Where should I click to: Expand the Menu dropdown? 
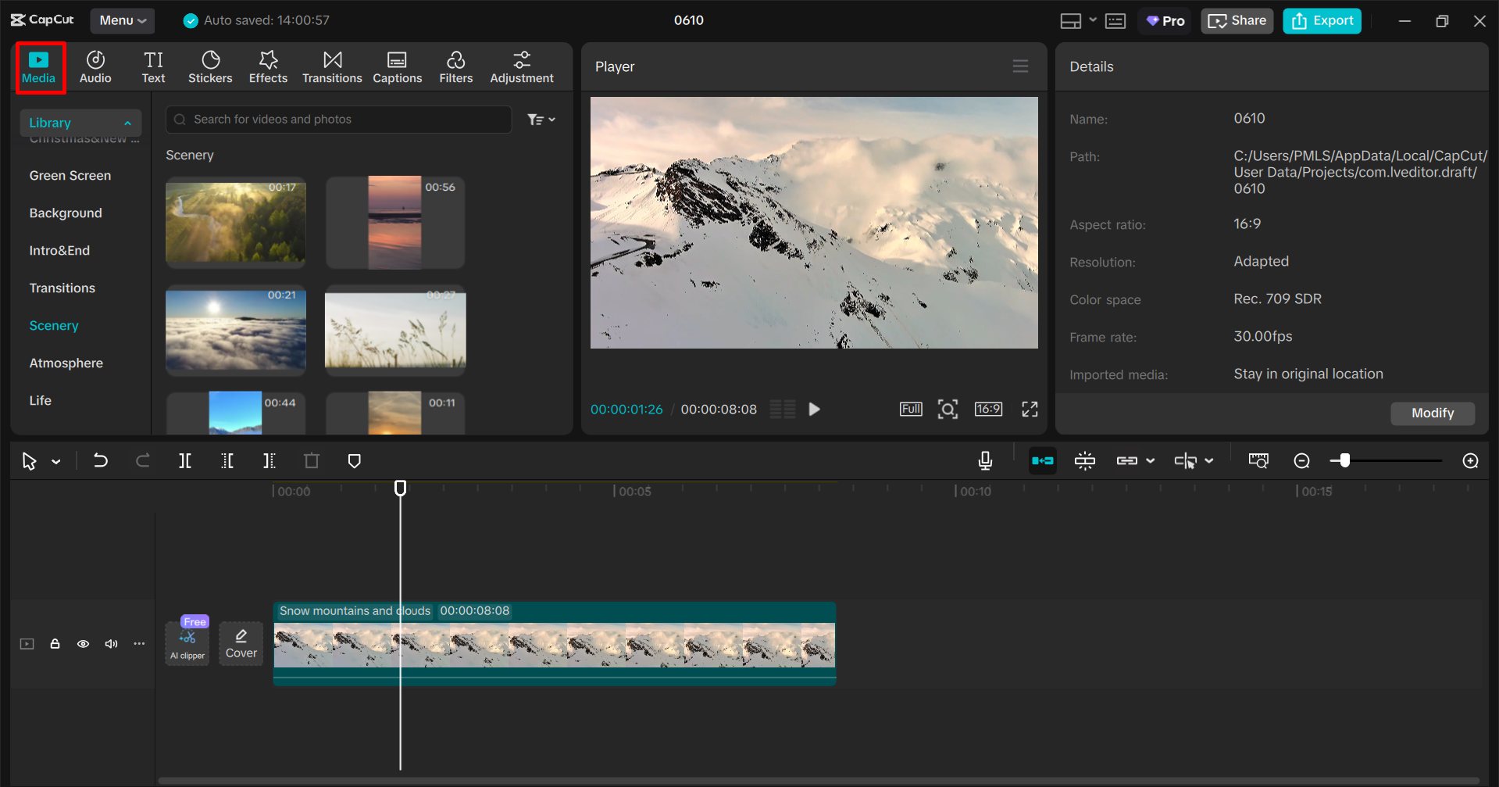(122, 20)
